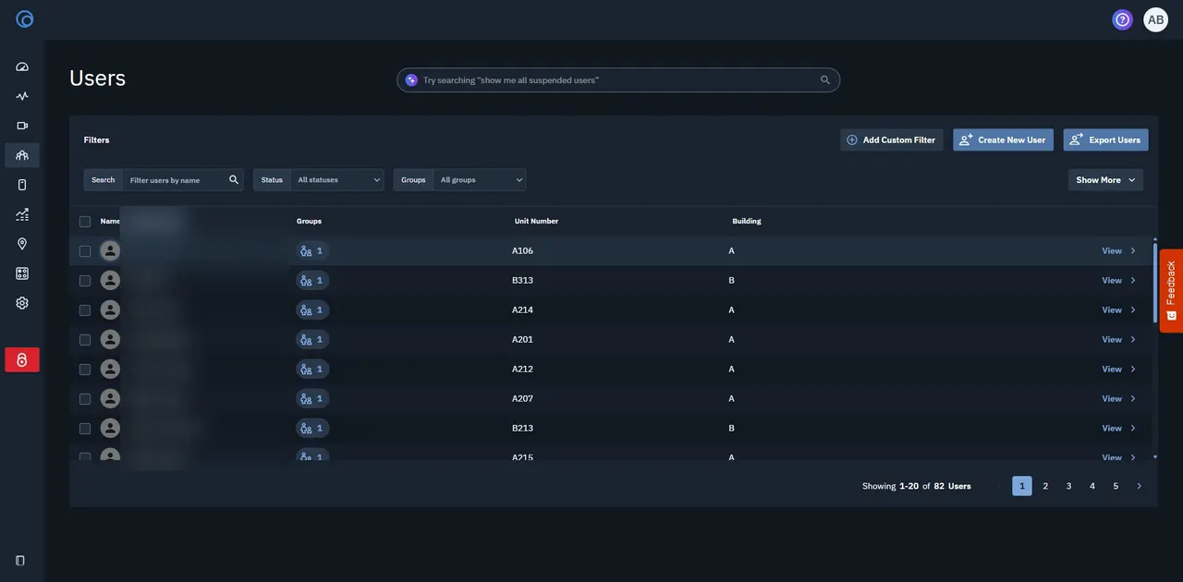The width and height of the screenshot is (1183, 582).
Task: Go to page 3 of users
Action: [x=1068, y=486]
